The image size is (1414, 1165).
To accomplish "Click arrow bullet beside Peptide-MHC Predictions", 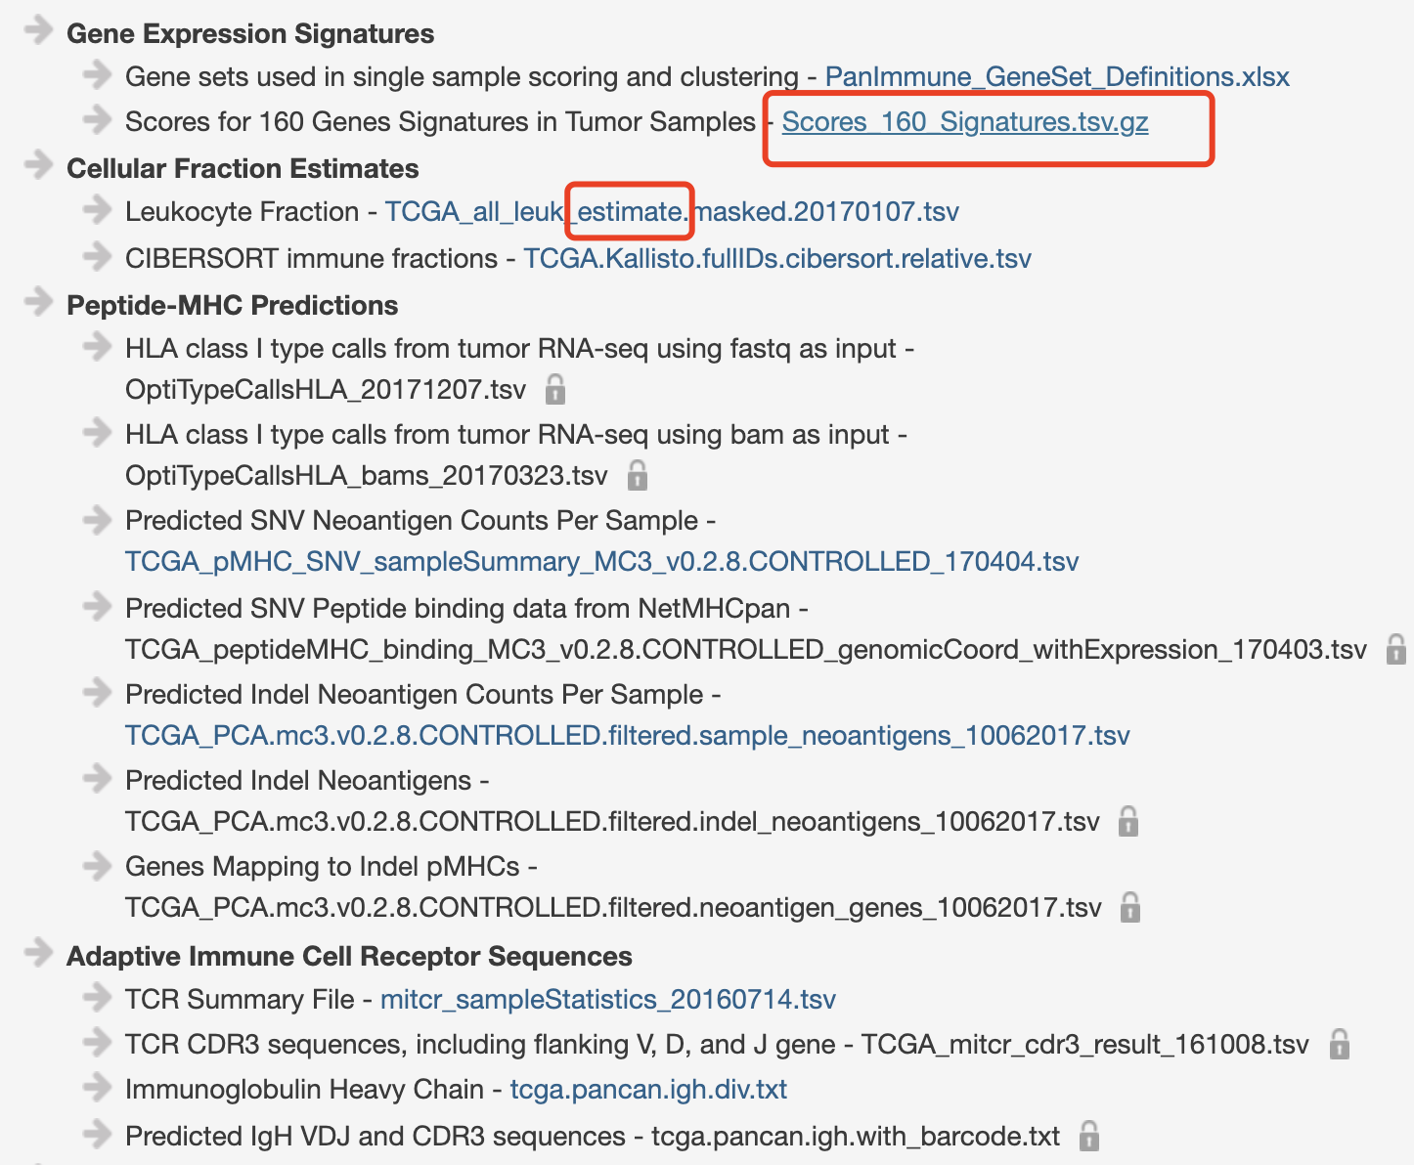I will point(38,302).
